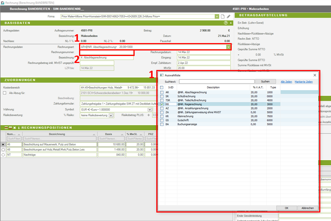Select the radio button for position 48
This screenshot has width=331, height=221.
pyautogui.click(x=3, y=150)
